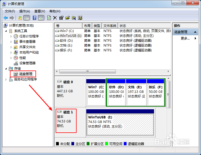Click the Properties toolbar icon

61,18
